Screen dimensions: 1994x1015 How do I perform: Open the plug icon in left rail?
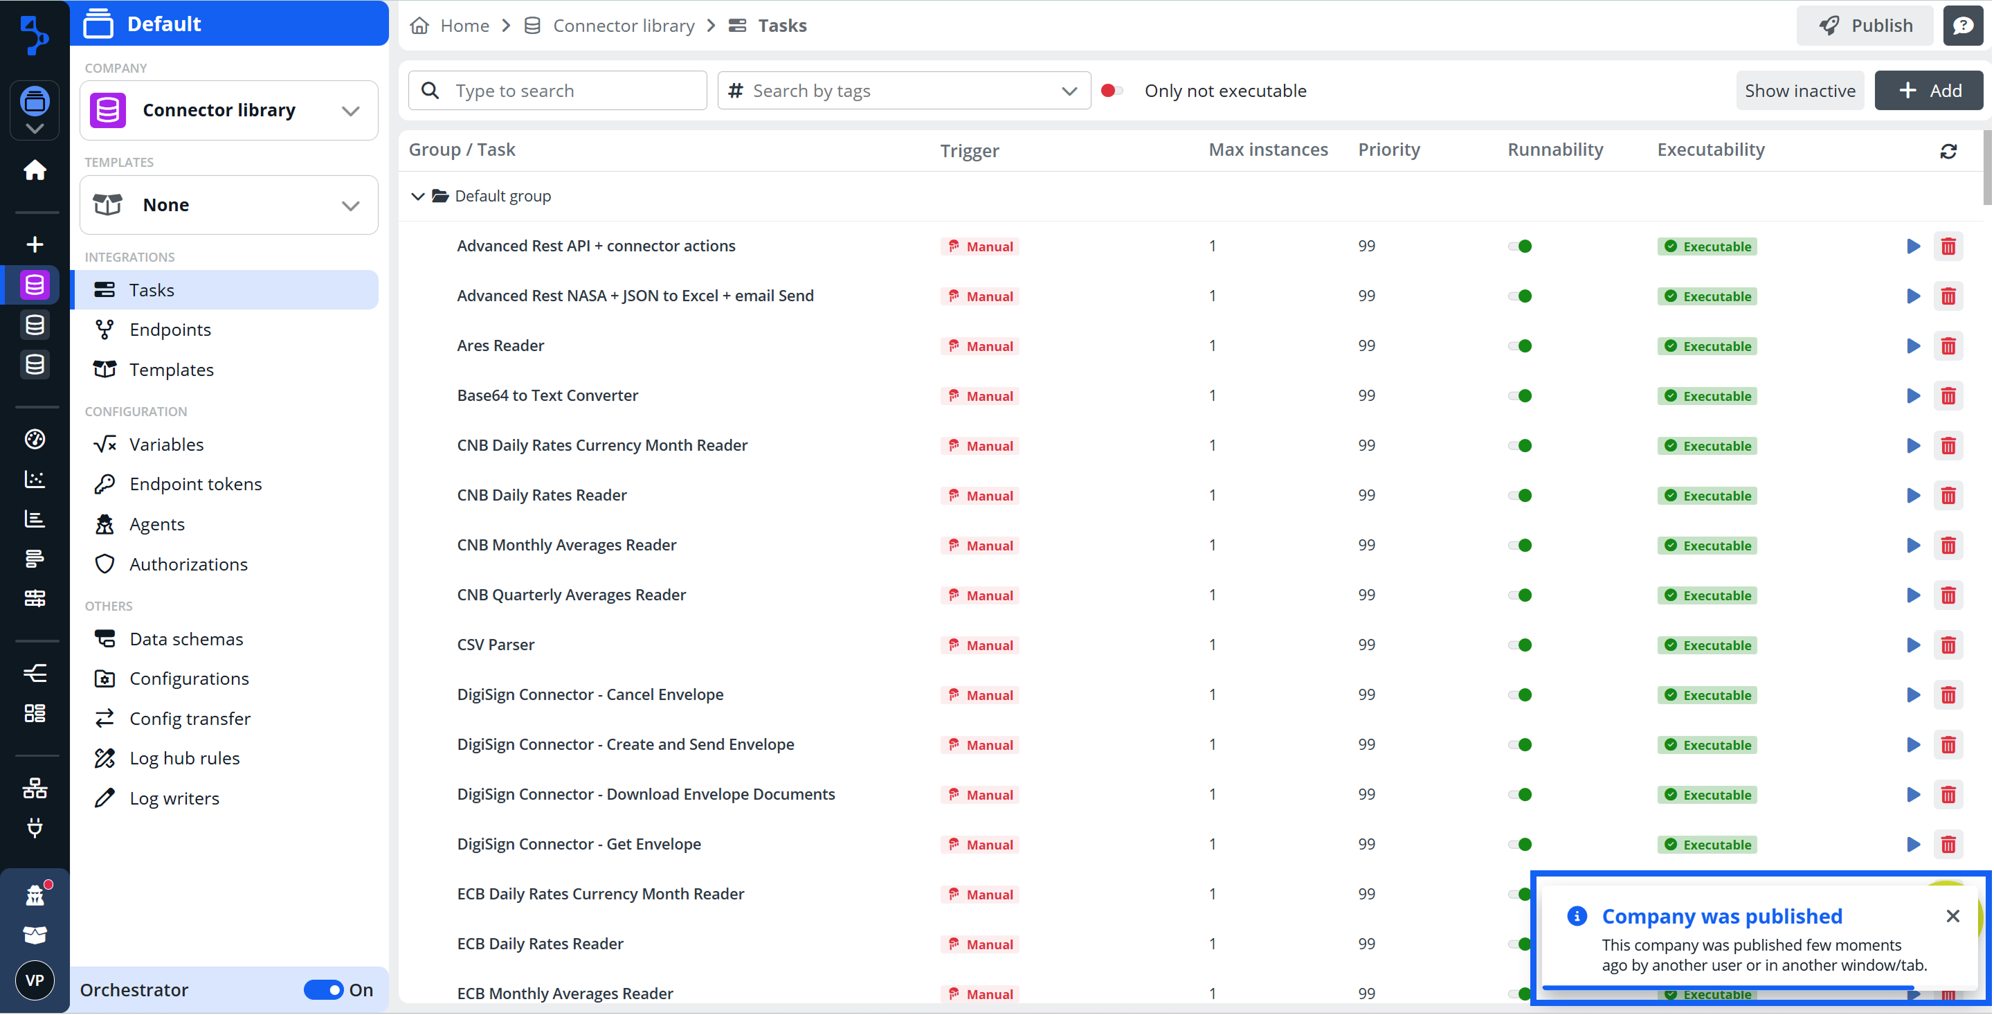pyautogui.click(x=35, y=827)
